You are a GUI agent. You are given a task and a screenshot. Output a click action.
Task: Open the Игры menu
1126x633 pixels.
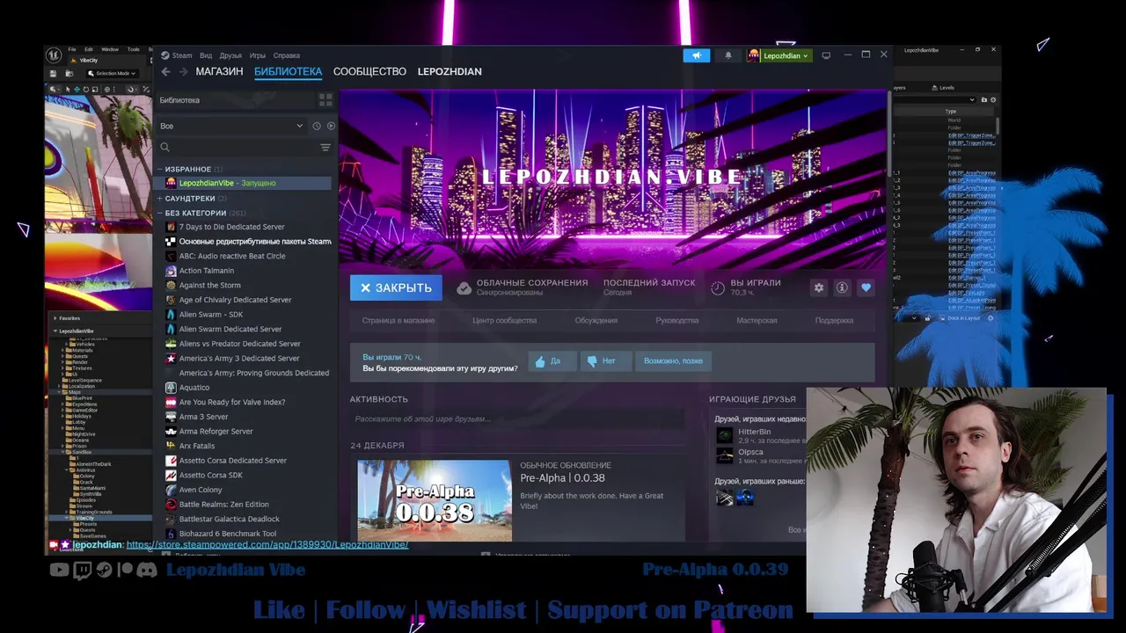(258, 55)
